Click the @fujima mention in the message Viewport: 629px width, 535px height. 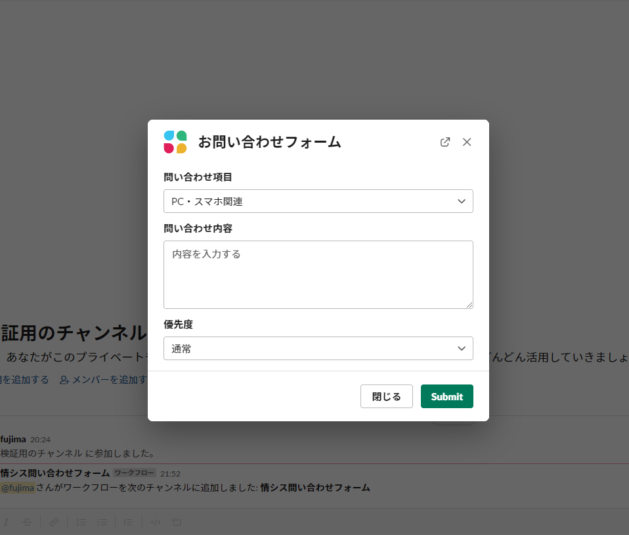coord(18,487)
